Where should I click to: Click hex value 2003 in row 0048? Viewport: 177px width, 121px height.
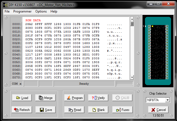coord(96,58)
